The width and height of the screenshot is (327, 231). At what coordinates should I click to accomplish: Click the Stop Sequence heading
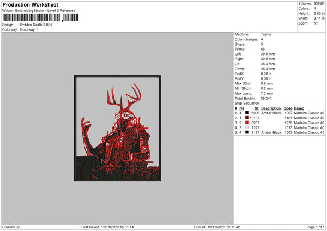pos(247,103)
